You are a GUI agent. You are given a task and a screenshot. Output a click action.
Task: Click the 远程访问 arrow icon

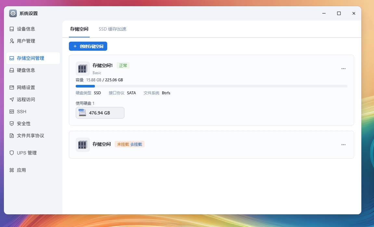(x=12, y=100)
